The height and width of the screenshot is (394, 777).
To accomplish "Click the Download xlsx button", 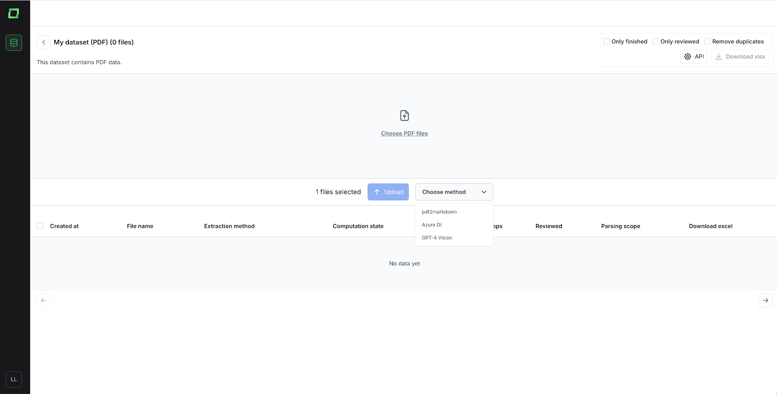I will (740, 57).
